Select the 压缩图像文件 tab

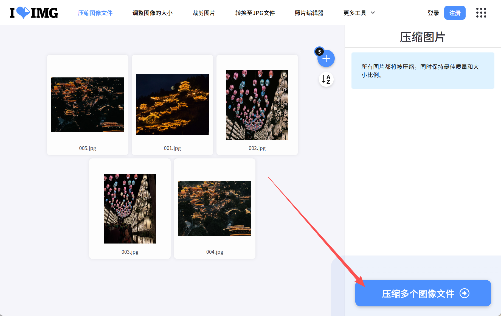pyautogui.click(x=95, y=13)
